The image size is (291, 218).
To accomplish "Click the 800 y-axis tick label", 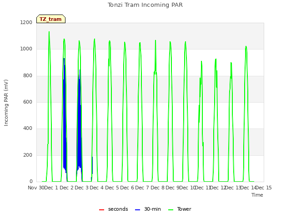I will tap(28, 76).
